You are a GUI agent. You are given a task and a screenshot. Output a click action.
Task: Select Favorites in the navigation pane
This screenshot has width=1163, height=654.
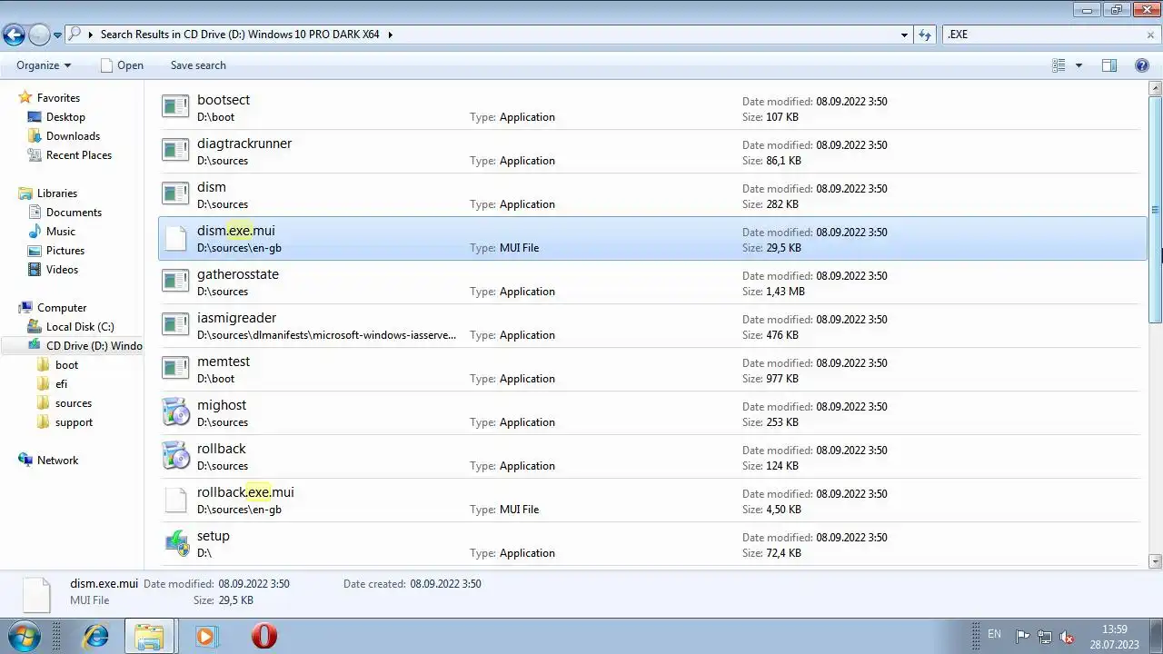point(58,98)
